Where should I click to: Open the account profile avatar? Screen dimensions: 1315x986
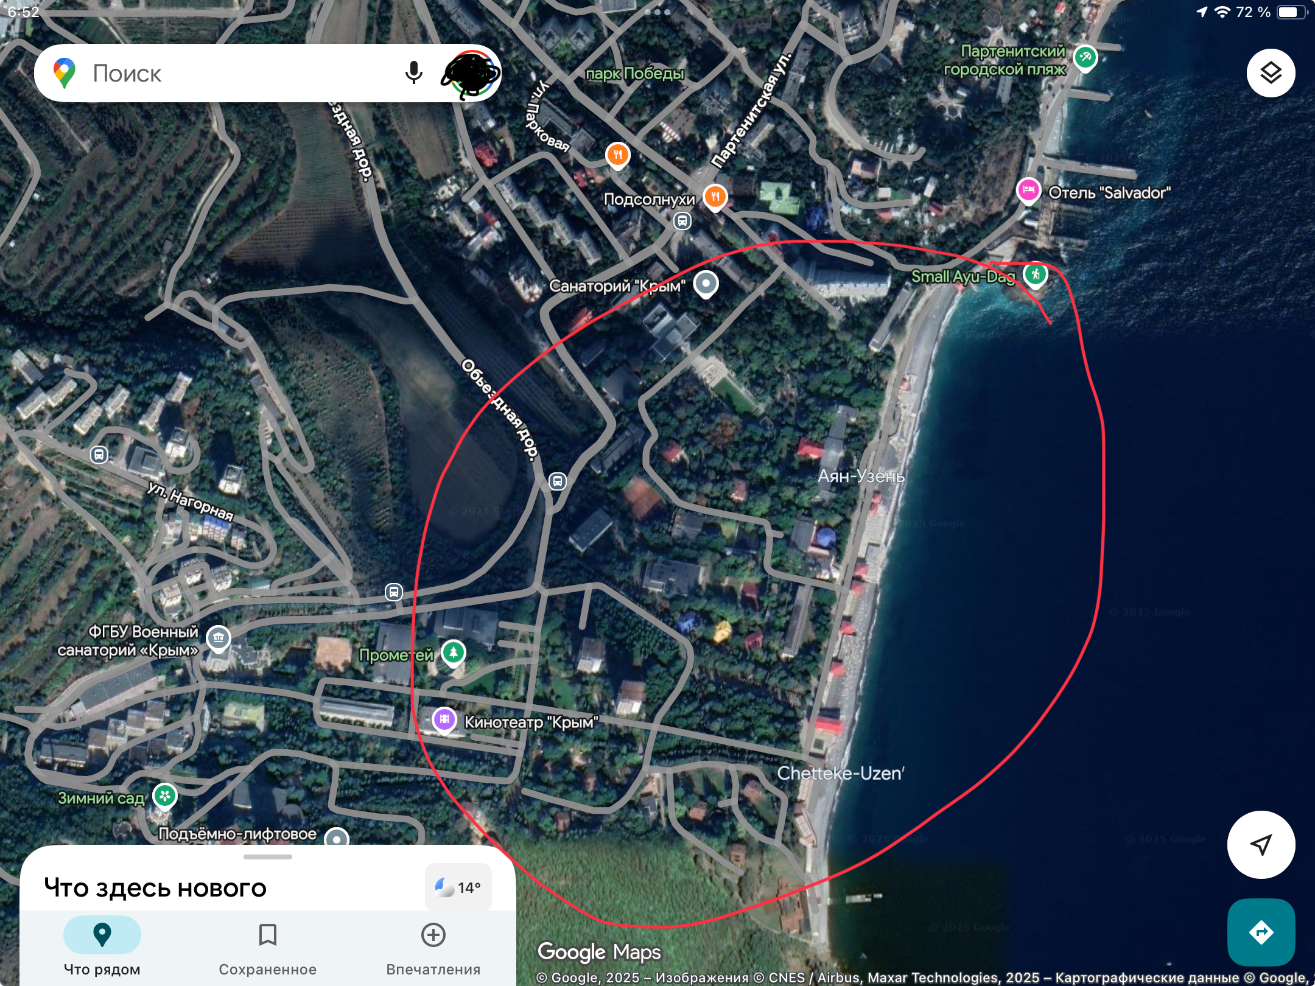click(471, 74)
